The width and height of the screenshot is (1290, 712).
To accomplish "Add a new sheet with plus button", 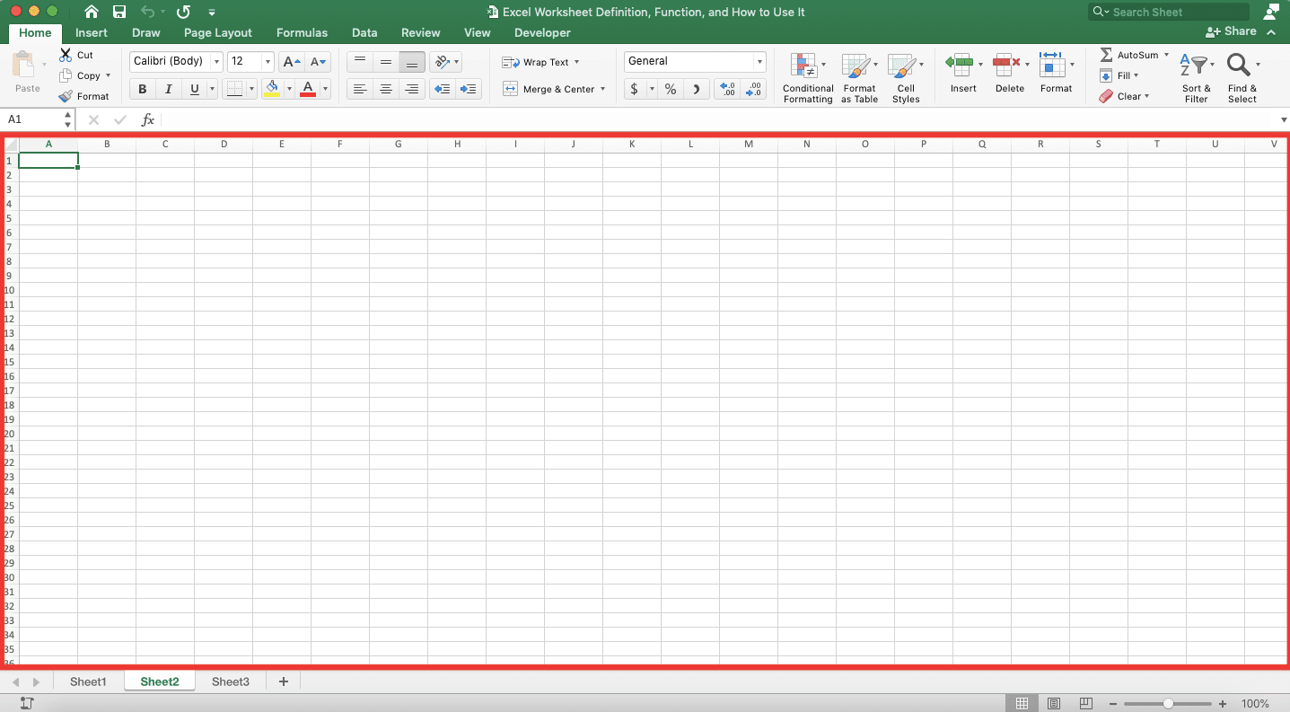I will pos(283,681).
